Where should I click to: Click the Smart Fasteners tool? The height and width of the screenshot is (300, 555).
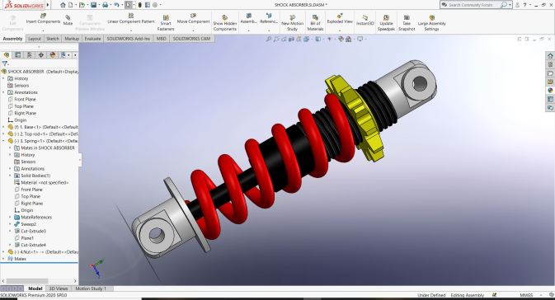pos(166,23)
